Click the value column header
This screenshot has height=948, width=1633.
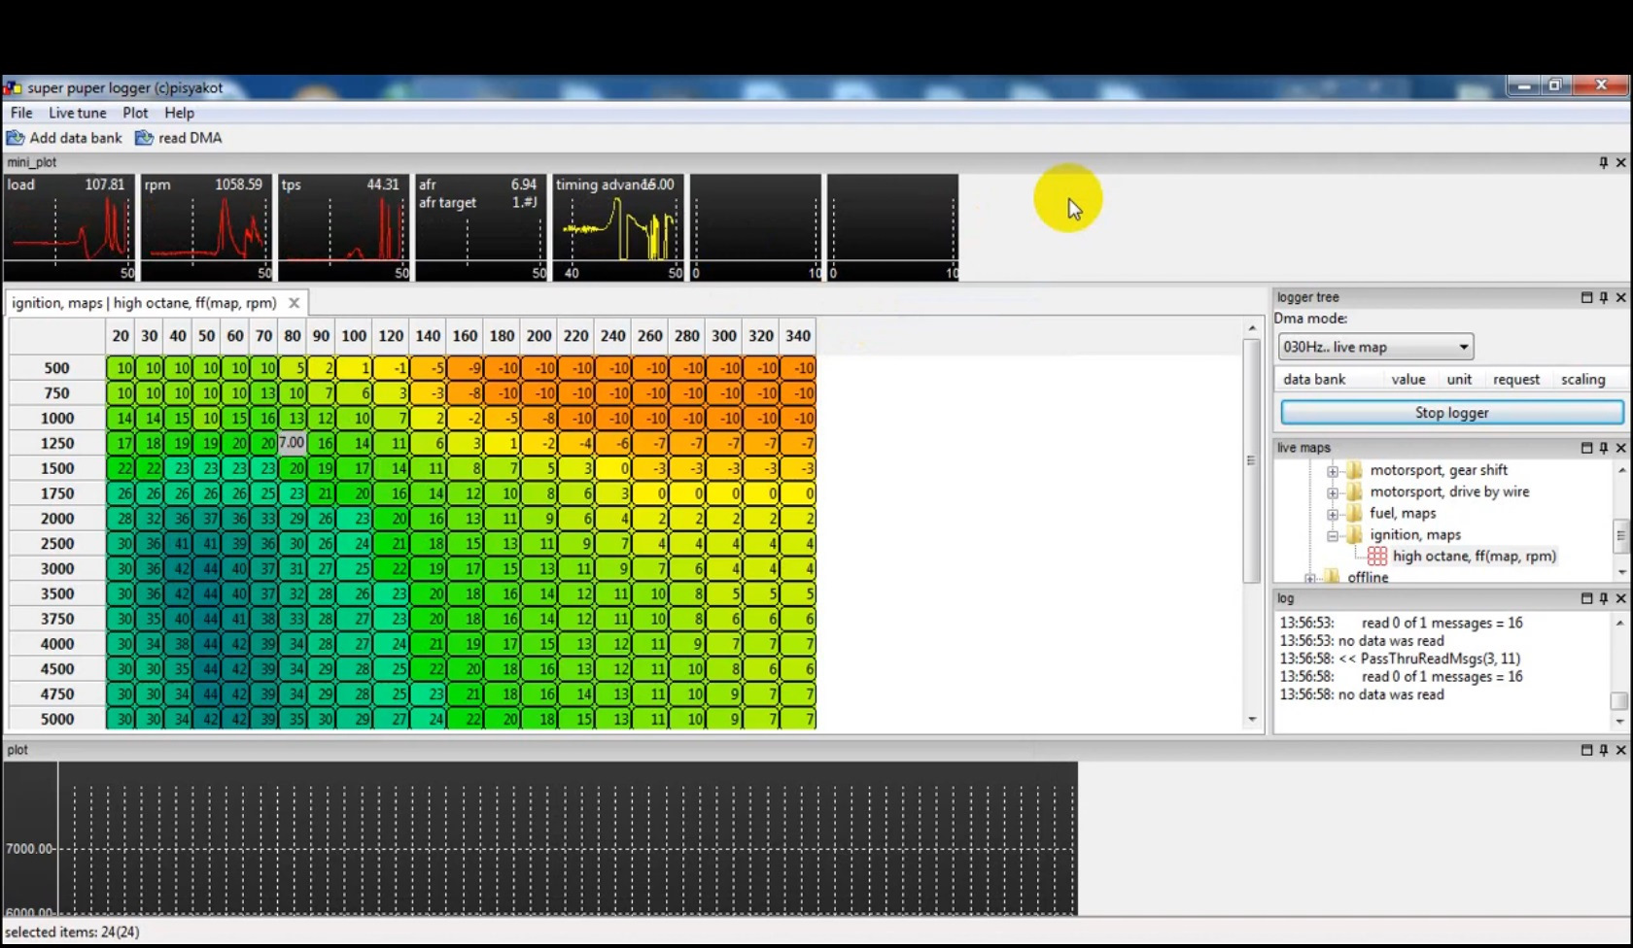click(x=1407, y=380)
